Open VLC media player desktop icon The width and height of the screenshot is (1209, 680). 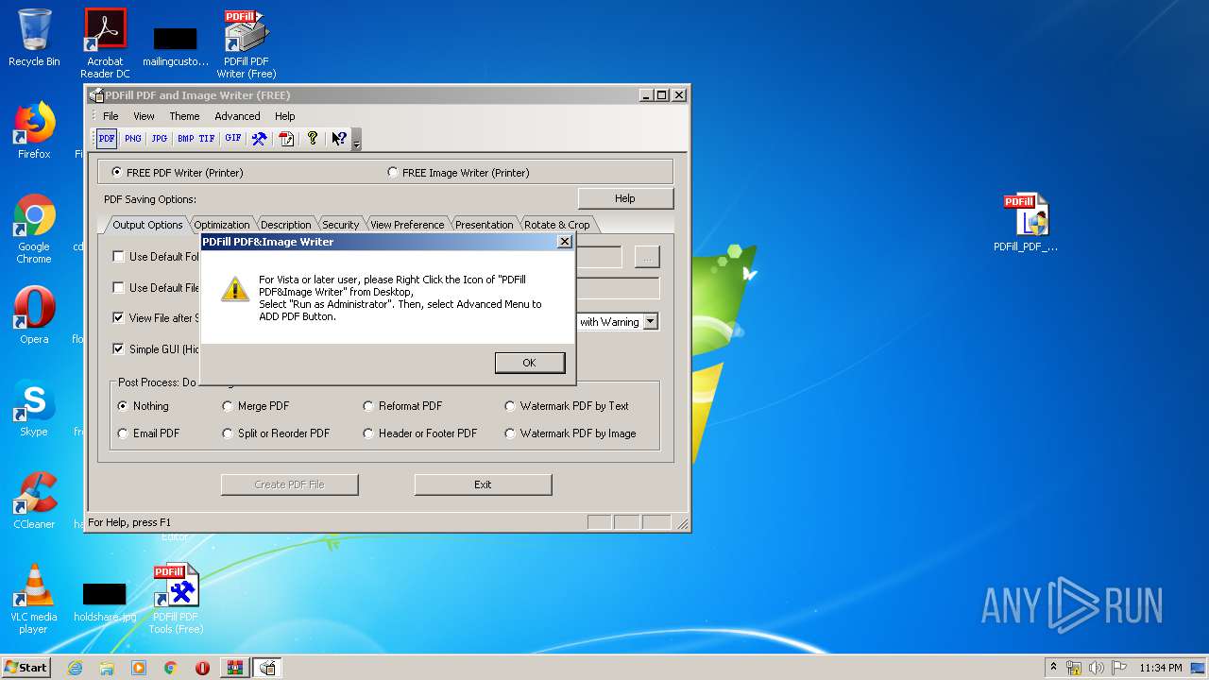point(34,599)
